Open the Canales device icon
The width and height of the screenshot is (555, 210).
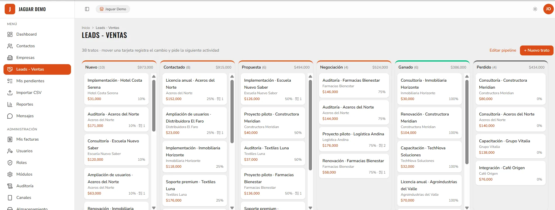(10, 198)
